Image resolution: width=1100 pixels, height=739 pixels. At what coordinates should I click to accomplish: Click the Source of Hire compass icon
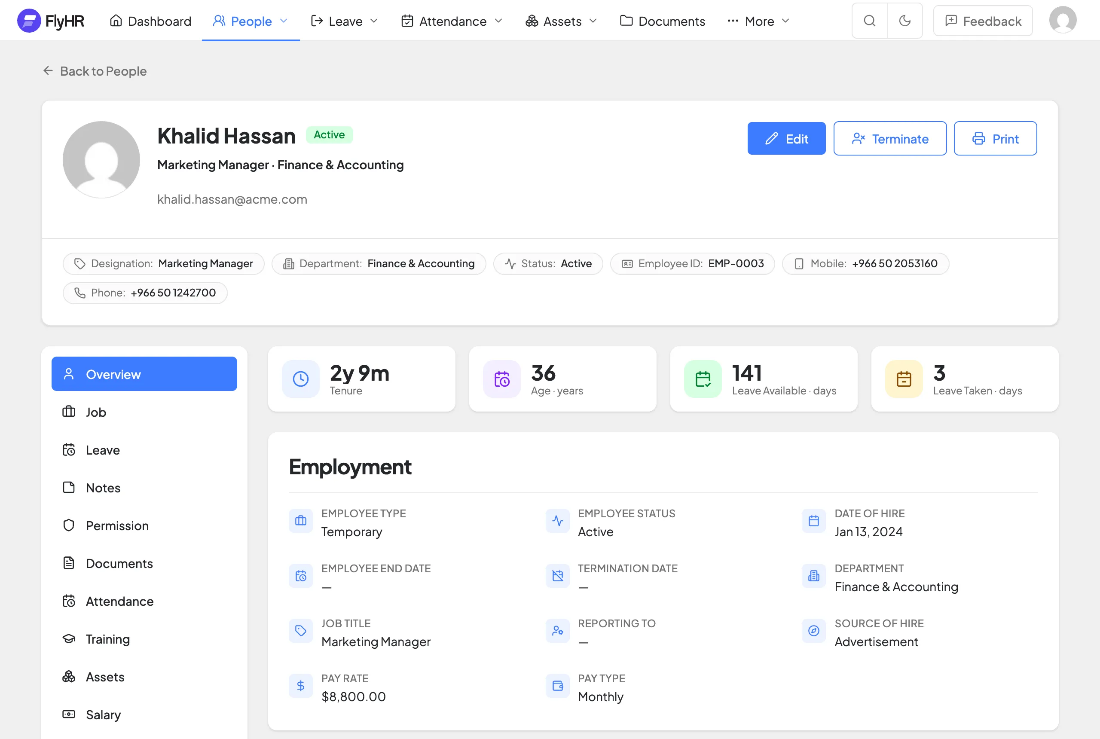[814, 631]
